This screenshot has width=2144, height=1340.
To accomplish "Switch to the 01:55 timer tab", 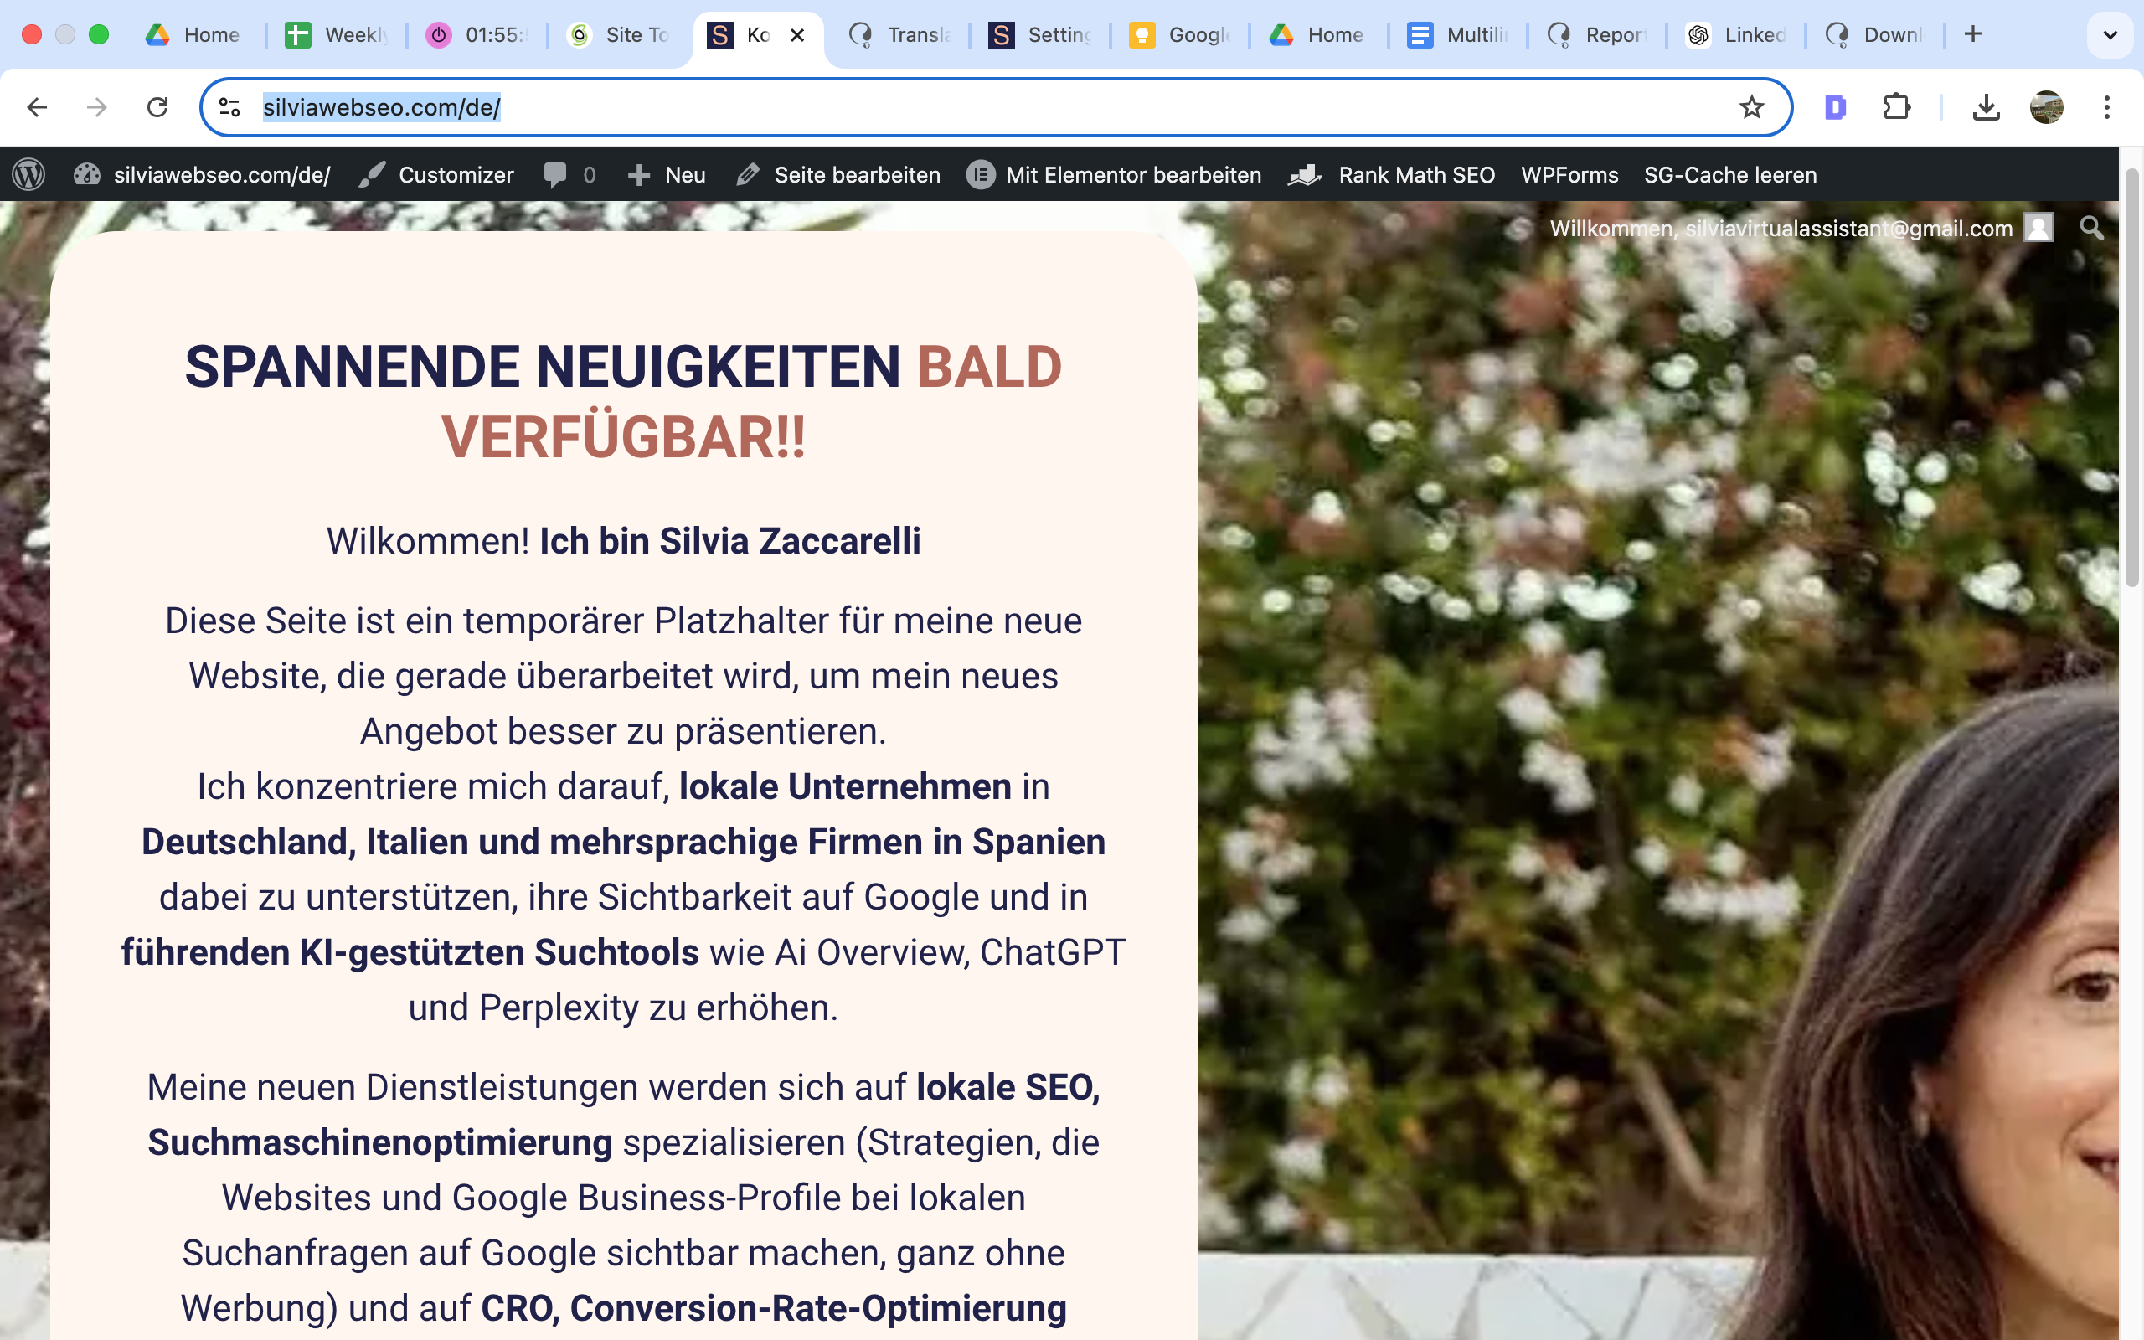I will (477, 34).
